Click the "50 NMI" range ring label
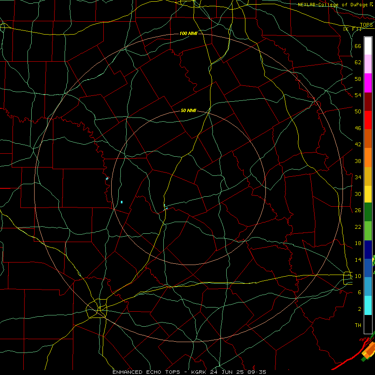The height and width of the screenshot is (375, 375). tap(188, 110)
